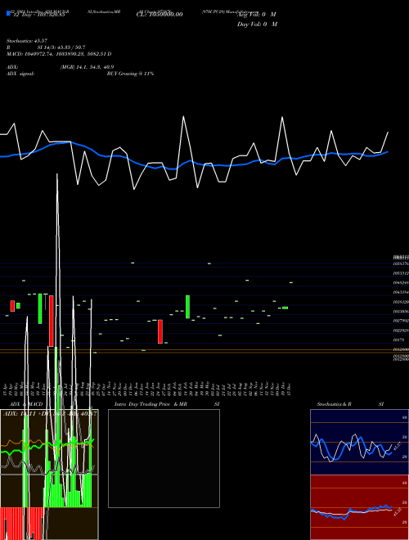Click the ADX header inside the ADX panel
Image resolution: width=409 pixels, height=540 pixels.
(x=50, y=414)
